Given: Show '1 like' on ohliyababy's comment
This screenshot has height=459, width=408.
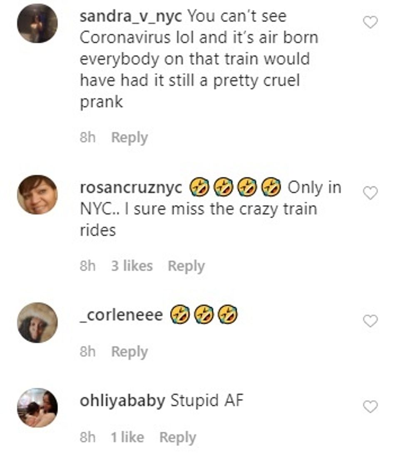Looking at the screenshot, I should click(127, 437).
